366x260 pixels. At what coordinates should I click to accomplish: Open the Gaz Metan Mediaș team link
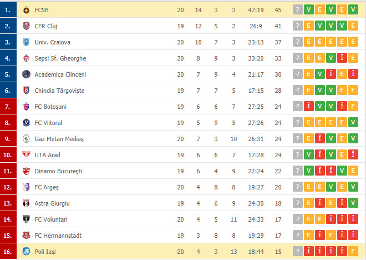pyautogui.click(x=59, y=139)
